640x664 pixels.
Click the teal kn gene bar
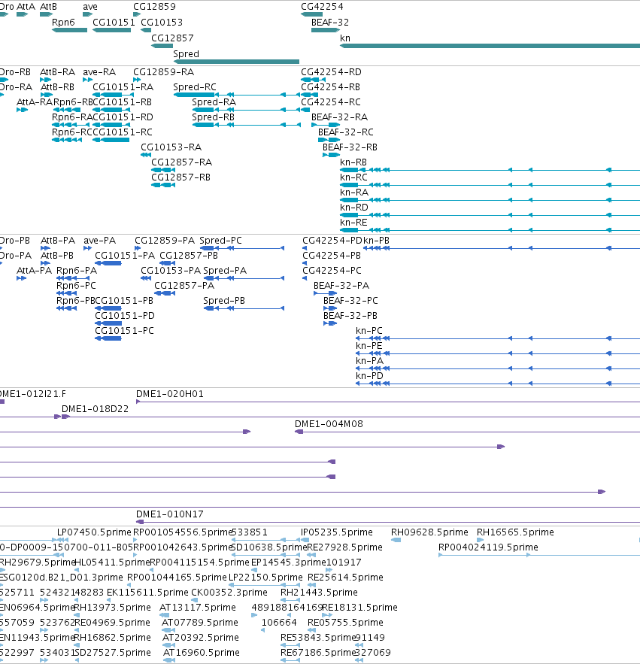[x=490, y=46]
